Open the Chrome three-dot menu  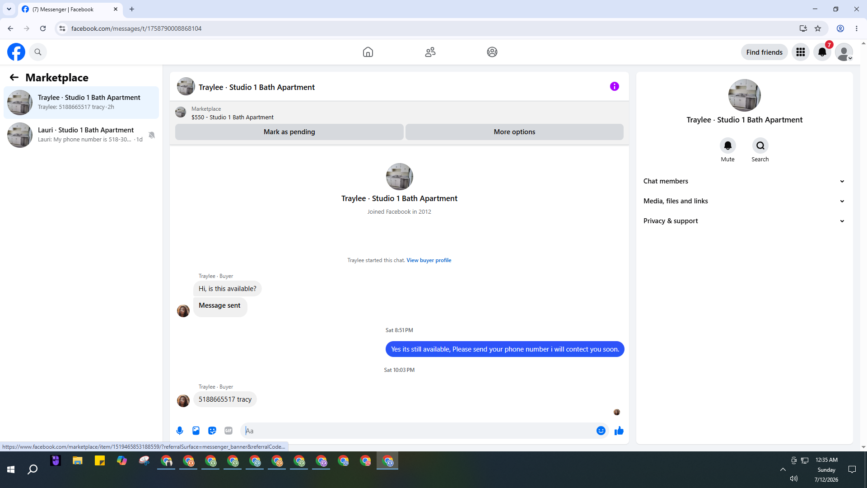click(x=857, y=28)
